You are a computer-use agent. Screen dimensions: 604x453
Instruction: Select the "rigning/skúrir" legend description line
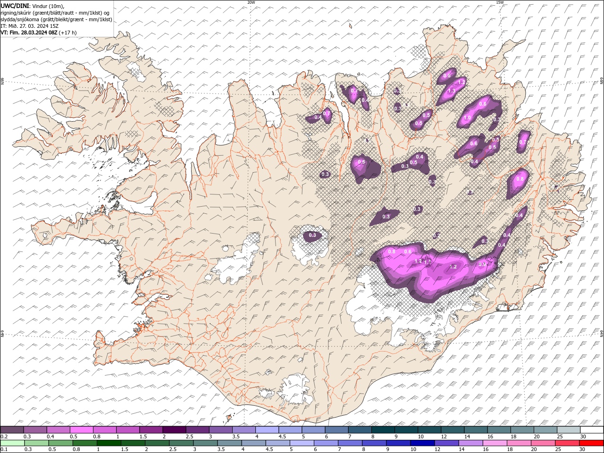55,13
